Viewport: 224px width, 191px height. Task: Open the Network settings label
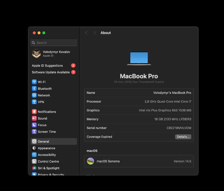tap(44, 95)
